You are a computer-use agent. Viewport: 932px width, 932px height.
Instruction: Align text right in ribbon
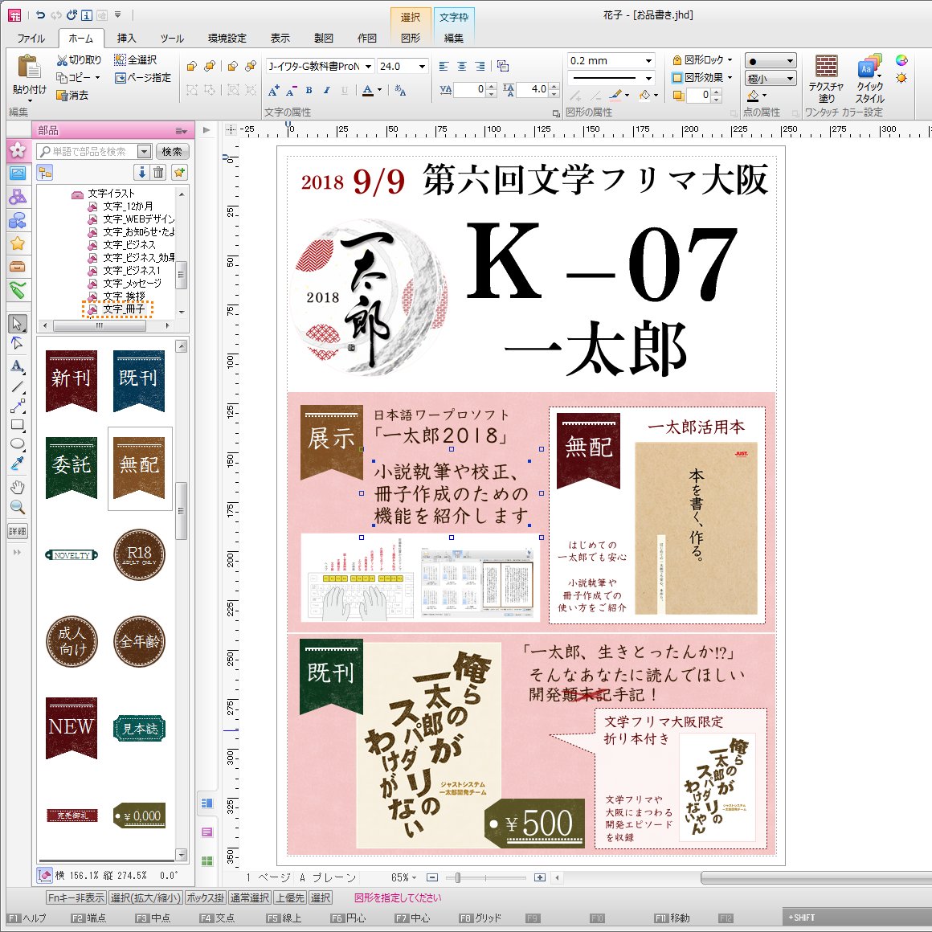pyautogui.click(x=480, y=66)
